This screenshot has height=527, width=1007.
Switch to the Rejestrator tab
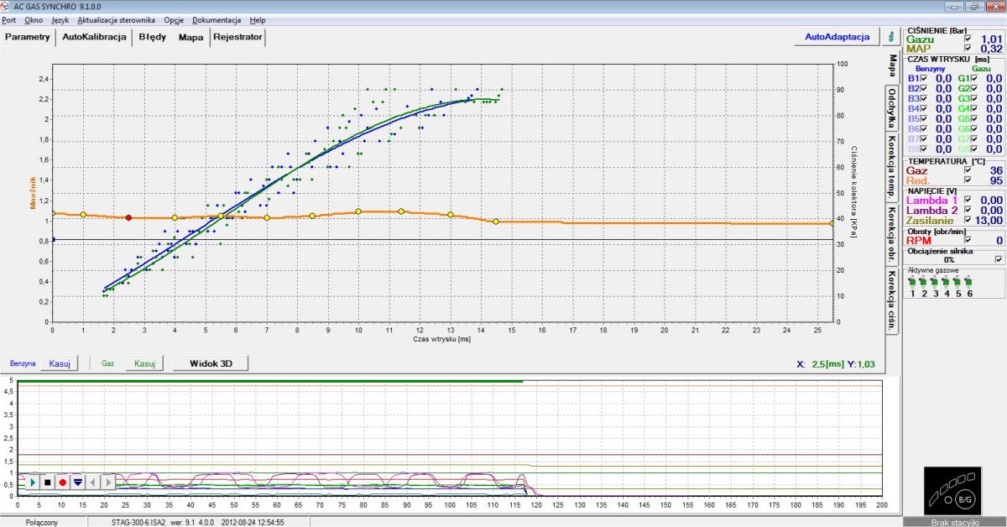pos(238,37)
